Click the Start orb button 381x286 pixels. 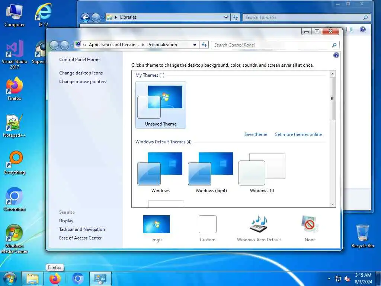pyautogui.click(x=10, y=279)
